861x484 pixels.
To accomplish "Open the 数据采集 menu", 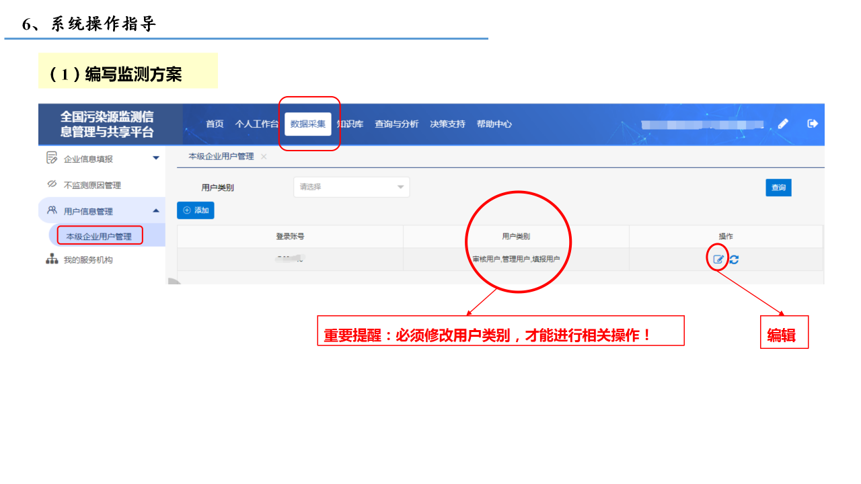I will [x=308, y=124].
